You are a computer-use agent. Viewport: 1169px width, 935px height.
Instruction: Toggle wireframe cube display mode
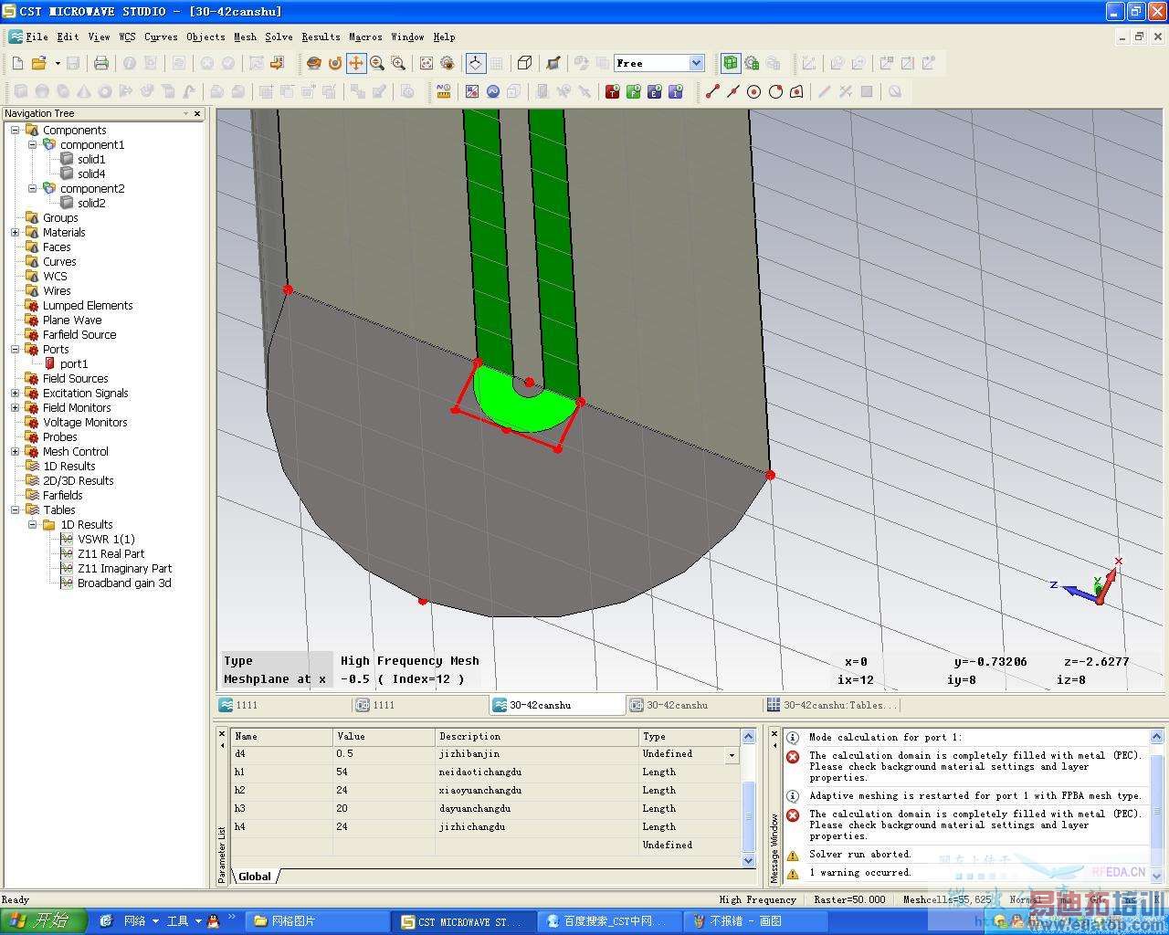[x=524, y=63]
